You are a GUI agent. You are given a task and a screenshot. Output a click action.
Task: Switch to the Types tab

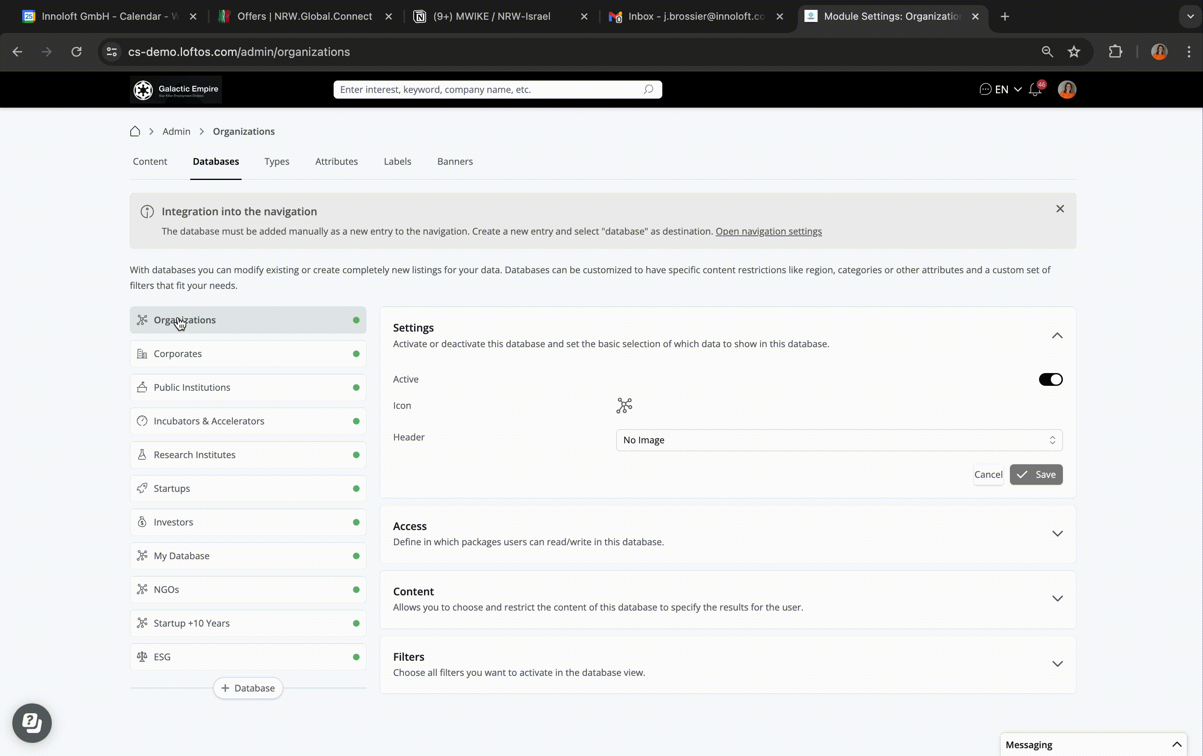(x=277, y=161)
